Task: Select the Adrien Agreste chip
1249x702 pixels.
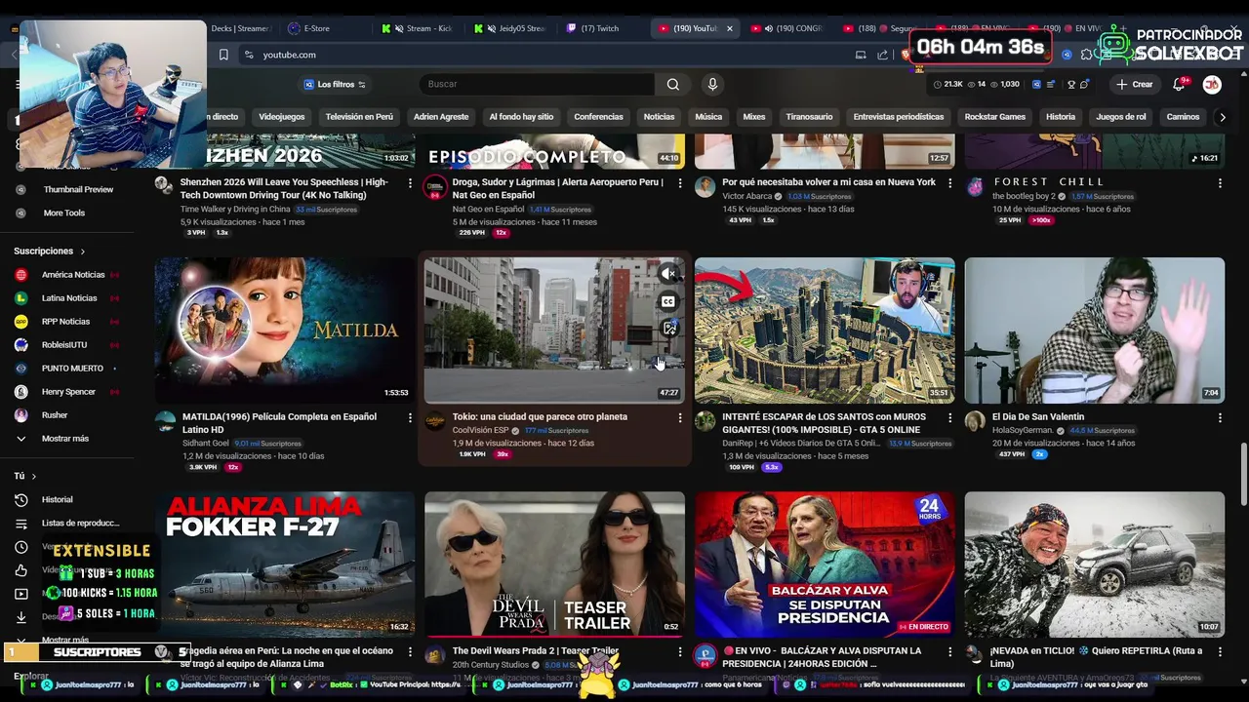Action: pyautogui.click(x=441, y=117)
